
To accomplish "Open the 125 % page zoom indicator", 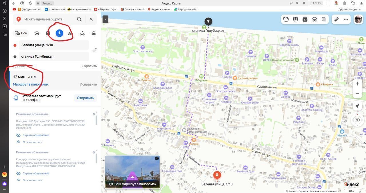I will point(316,3).
